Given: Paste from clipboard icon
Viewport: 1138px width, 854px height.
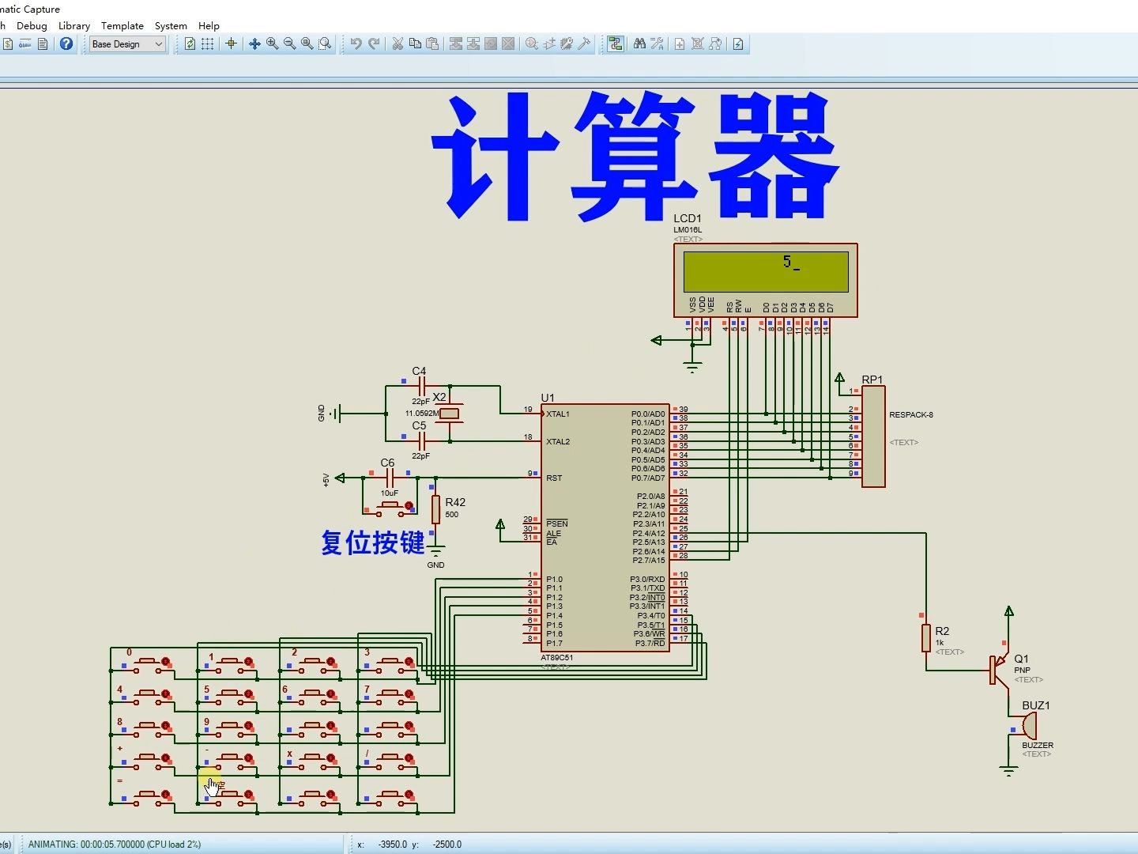Looking at the screenshot, I should pos(432,43).
